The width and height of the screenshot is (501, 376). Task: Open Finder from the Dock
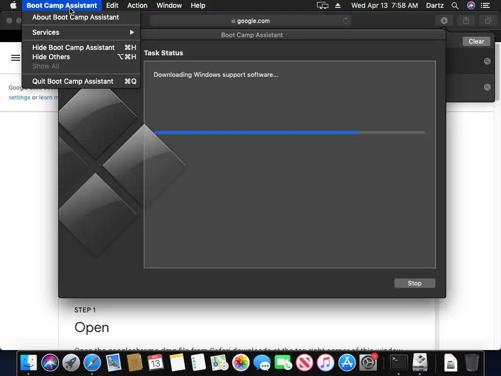(29, 363)
